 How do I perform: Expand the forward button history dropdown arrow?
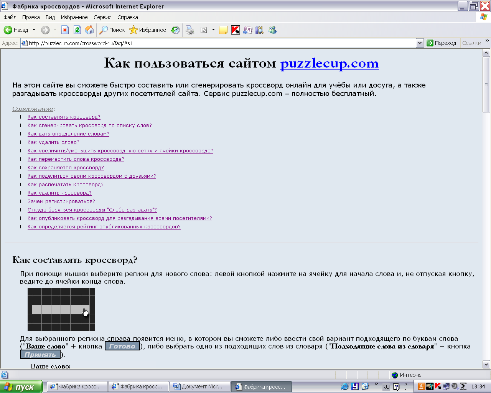coord(55,30)
